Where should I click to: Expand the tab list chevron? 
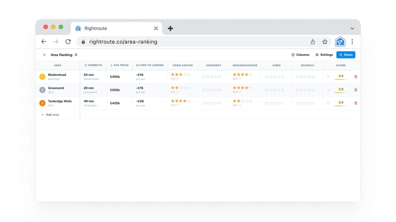(x=352, y=29)
